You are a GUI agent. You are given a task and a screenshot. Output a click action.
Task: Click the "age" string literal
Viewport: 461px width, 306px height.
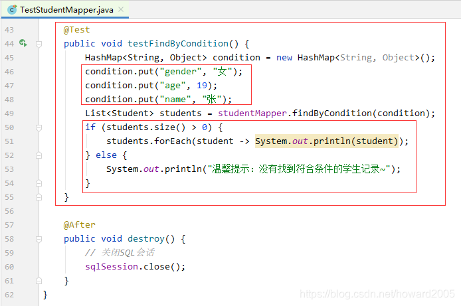pos(173,86)
